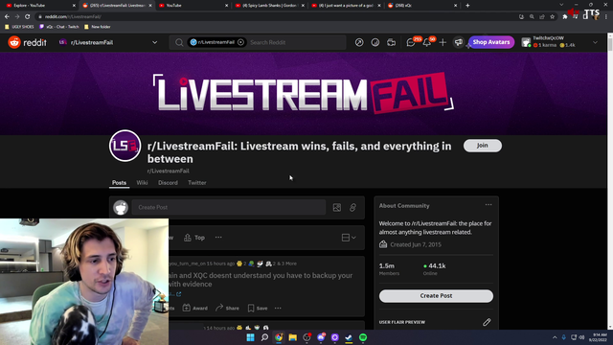Share the XQC evidence post
This screenshot has width=613, height=345.
point(227,309)
